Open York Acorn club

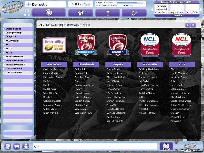(176, 121)
